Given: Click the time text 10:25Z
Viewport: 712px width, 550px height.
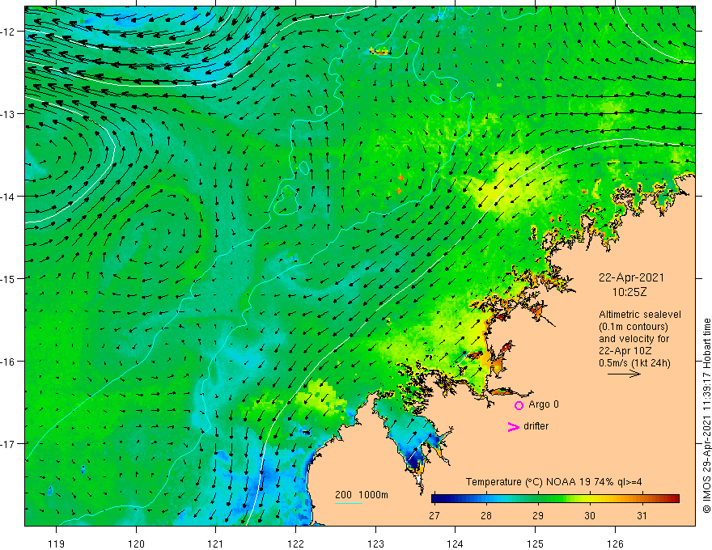Looking at the screenshot, I should (629, 292).
